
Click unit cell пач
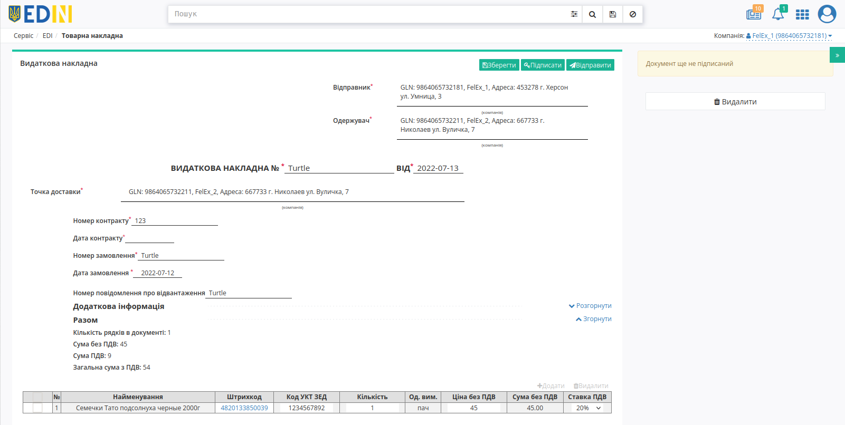pyautogui.click(x=423, y=408)
